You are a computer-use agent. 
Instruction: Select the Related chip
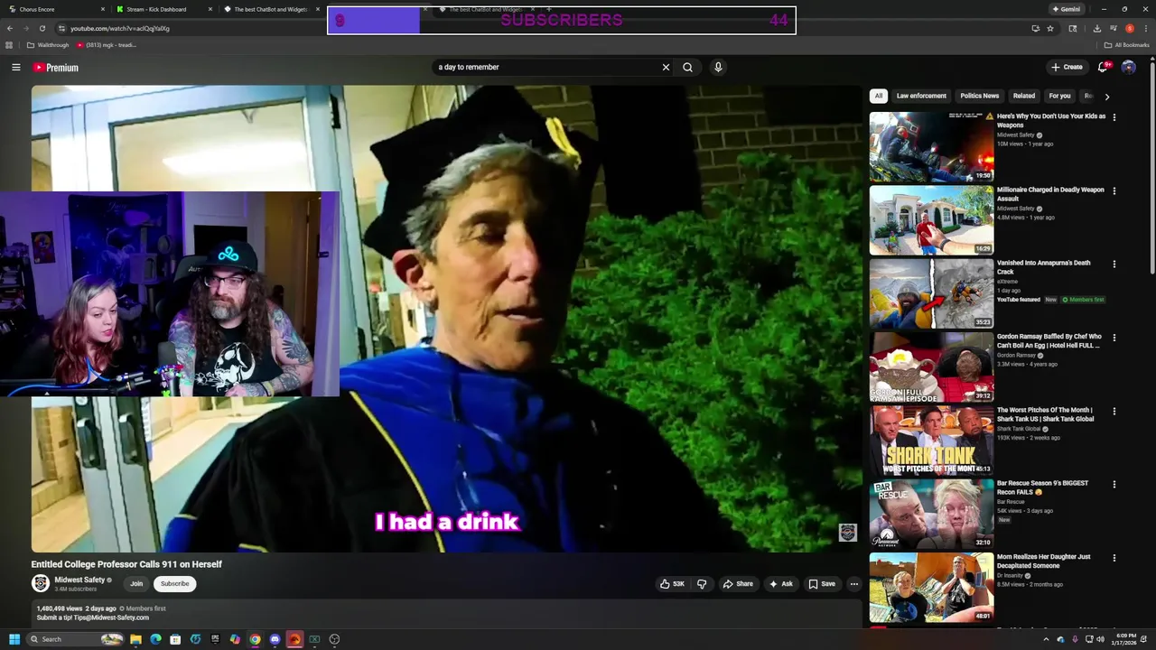(1023, 96)
